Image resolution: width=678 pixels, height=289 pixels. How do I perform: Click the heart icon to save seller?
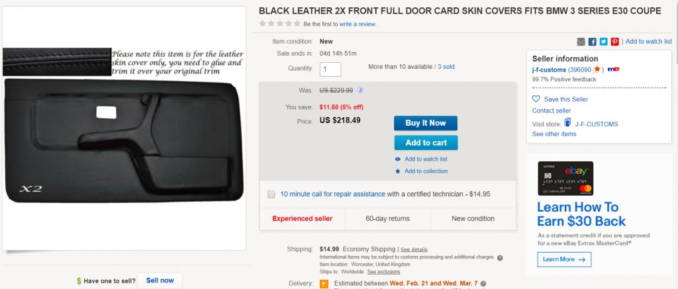click(x=536, y=99)
